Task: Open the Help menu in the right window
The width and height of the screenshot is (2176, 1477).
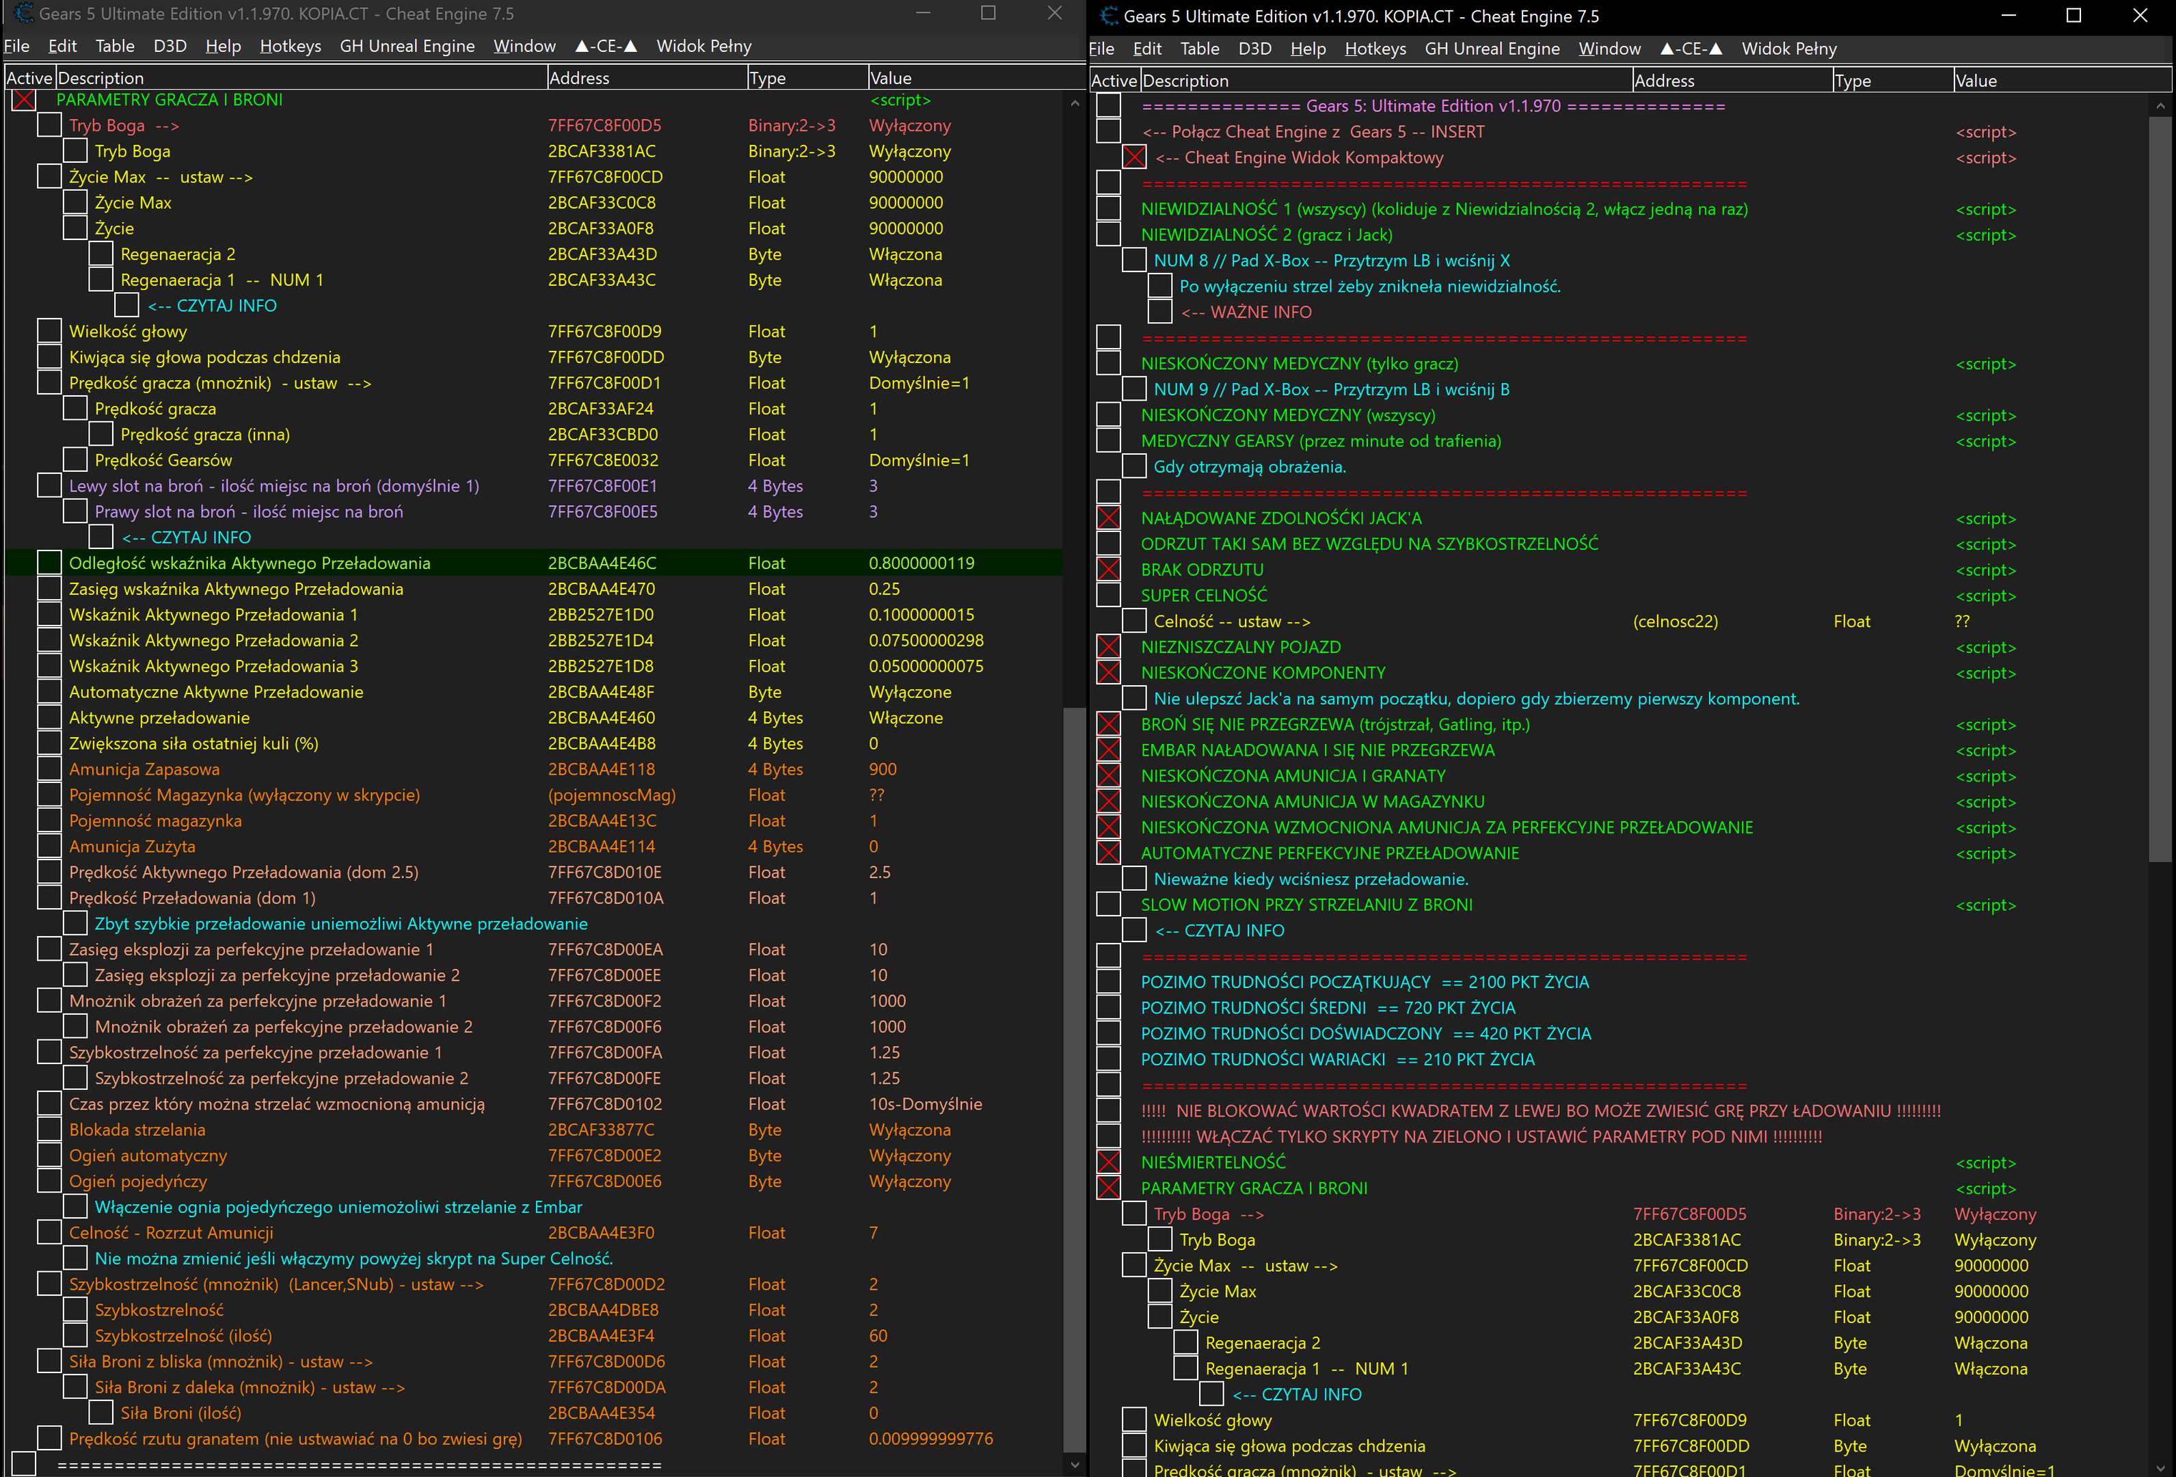Action: pos(1308,49)
